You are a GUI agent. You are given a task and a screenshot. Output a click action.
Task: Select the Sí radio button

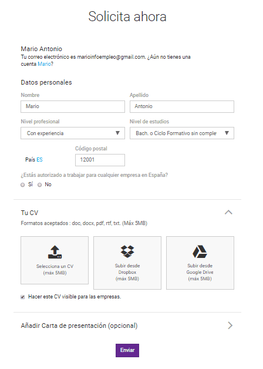(x=22, y=184)
